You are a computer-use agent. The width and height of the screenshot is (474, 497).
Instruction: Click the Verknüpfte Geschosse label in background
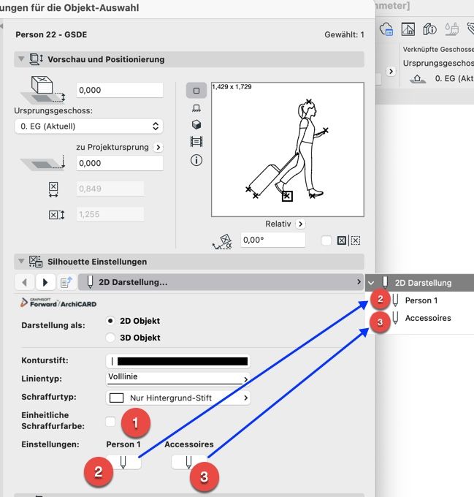(438, 50)
